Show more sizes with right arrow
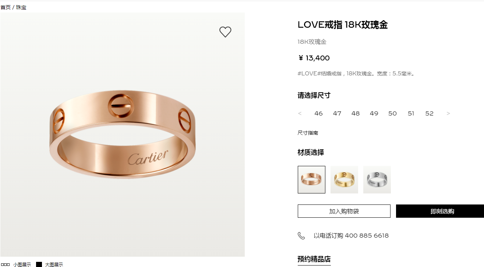 coord(448,113)
